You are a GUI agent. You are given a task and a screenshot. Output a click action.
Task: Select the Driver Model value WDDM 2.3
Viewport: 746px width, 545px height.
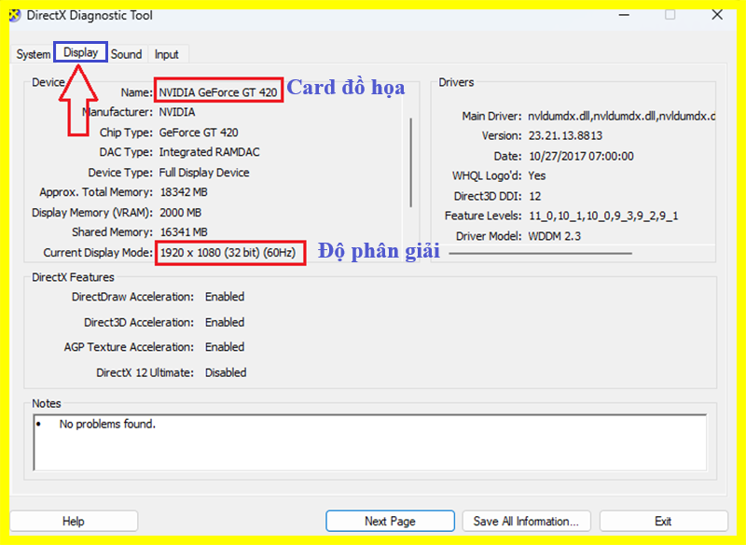554,236
